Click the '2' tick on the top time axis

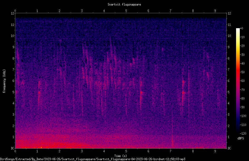[x=60, y=11]
